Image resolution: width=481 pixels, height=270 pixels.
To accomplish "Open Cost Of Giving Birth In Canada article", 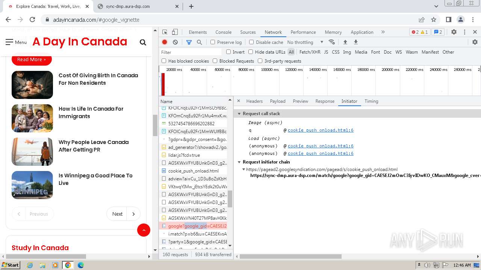I will pos(98,79).
